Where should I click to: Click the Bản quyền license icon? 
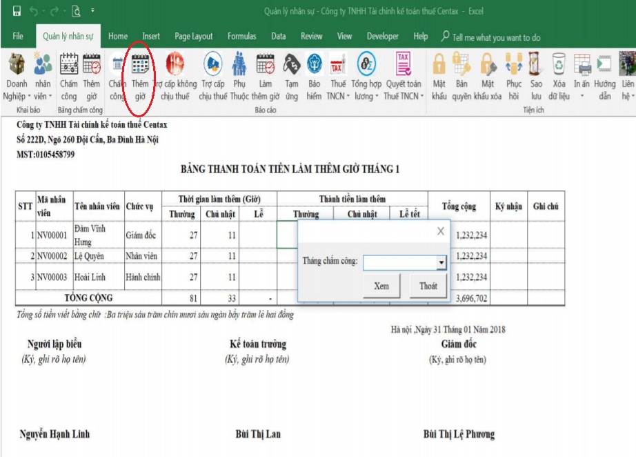[461, 66]
